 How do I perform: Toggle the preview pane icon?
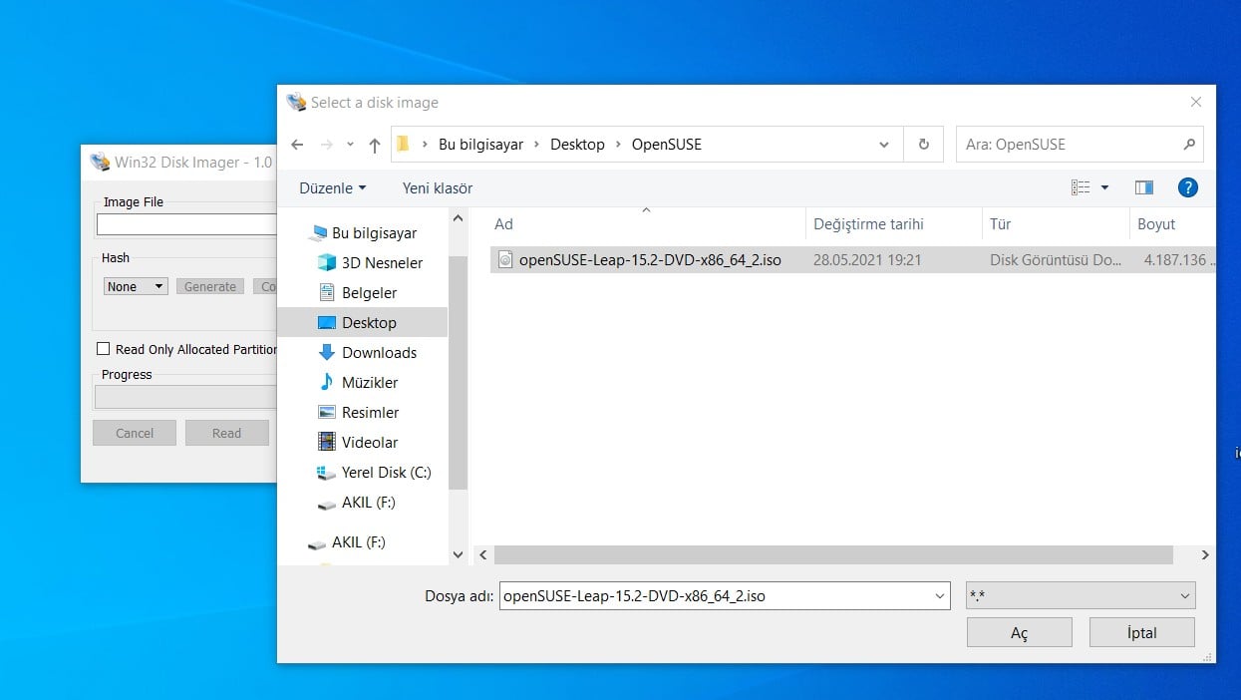point(1144,187)
